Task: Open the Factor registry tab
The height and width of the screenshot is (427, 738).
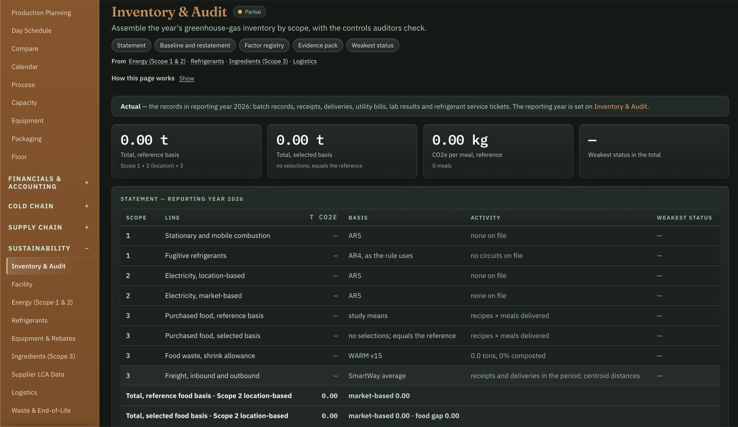Action: point(264,45)
